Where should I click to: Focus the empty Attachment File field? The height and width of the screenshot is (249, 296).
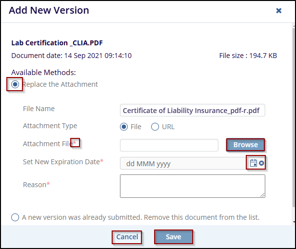click(169, 145)
